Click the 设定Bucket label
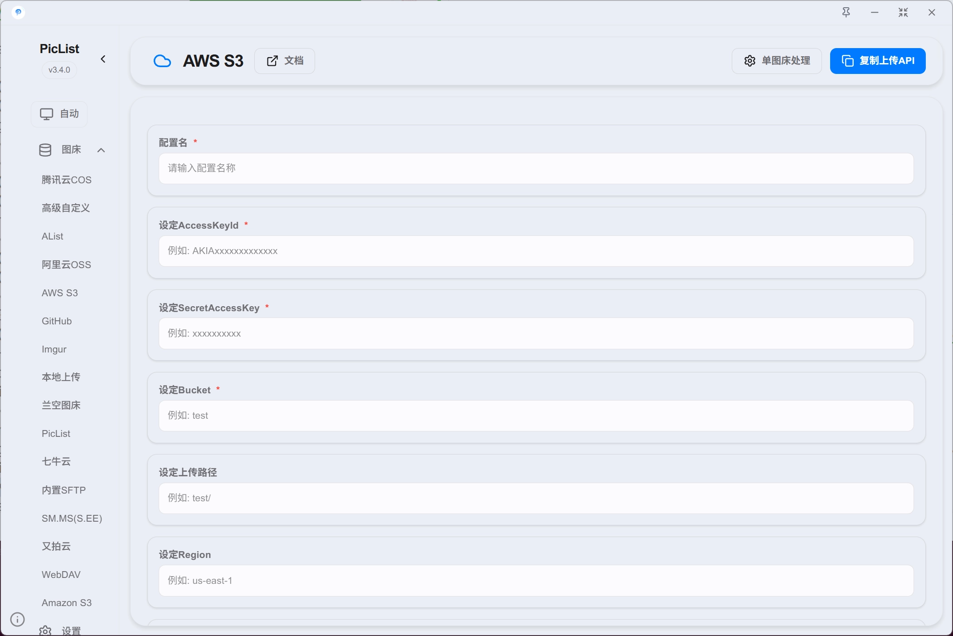953x636 pixels. pyautogui.click(x=185, y=390)
